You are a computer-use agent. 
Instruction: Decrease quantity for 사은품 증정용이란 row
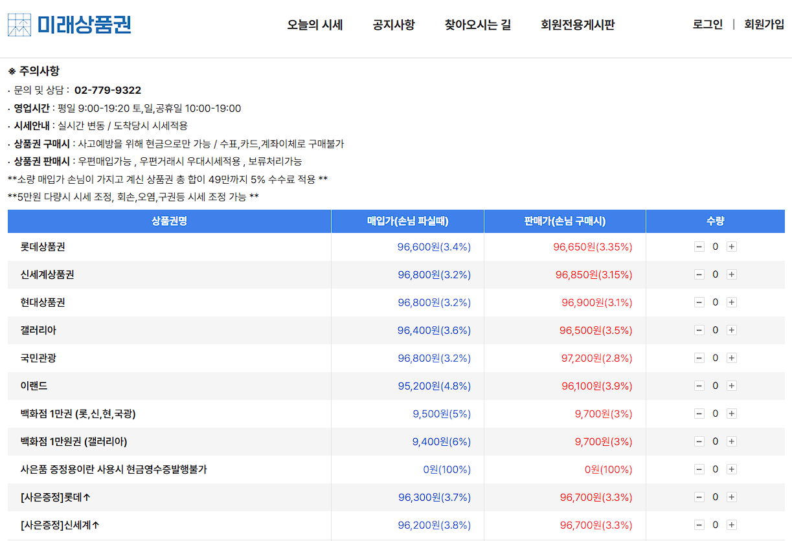tap(699, 469)
